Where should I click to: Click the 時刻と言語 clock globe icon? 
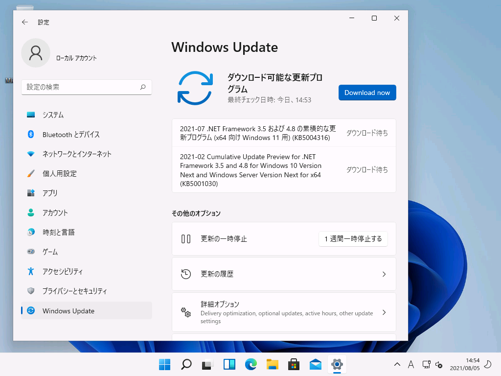tap(31, 232)
